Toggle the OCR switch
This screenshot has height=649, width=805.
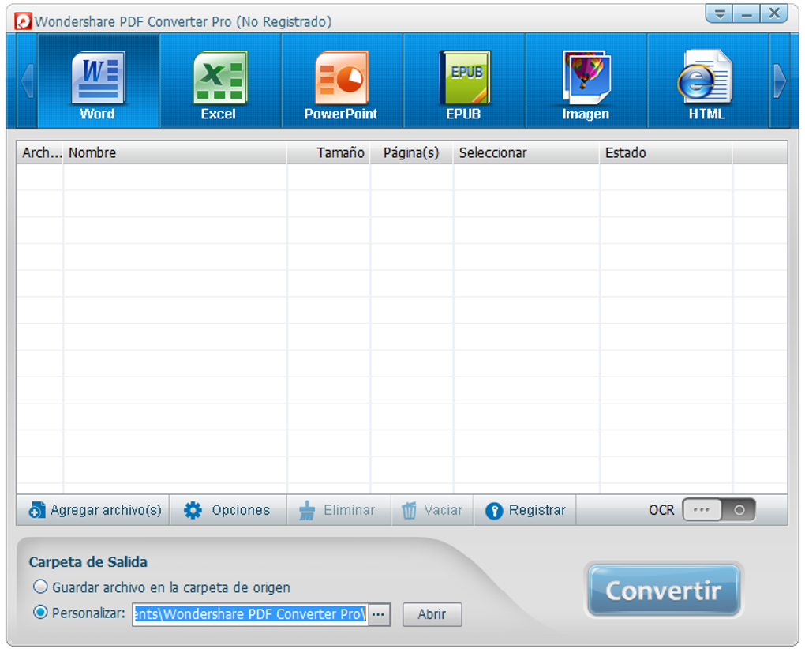[x=719, y=510]
